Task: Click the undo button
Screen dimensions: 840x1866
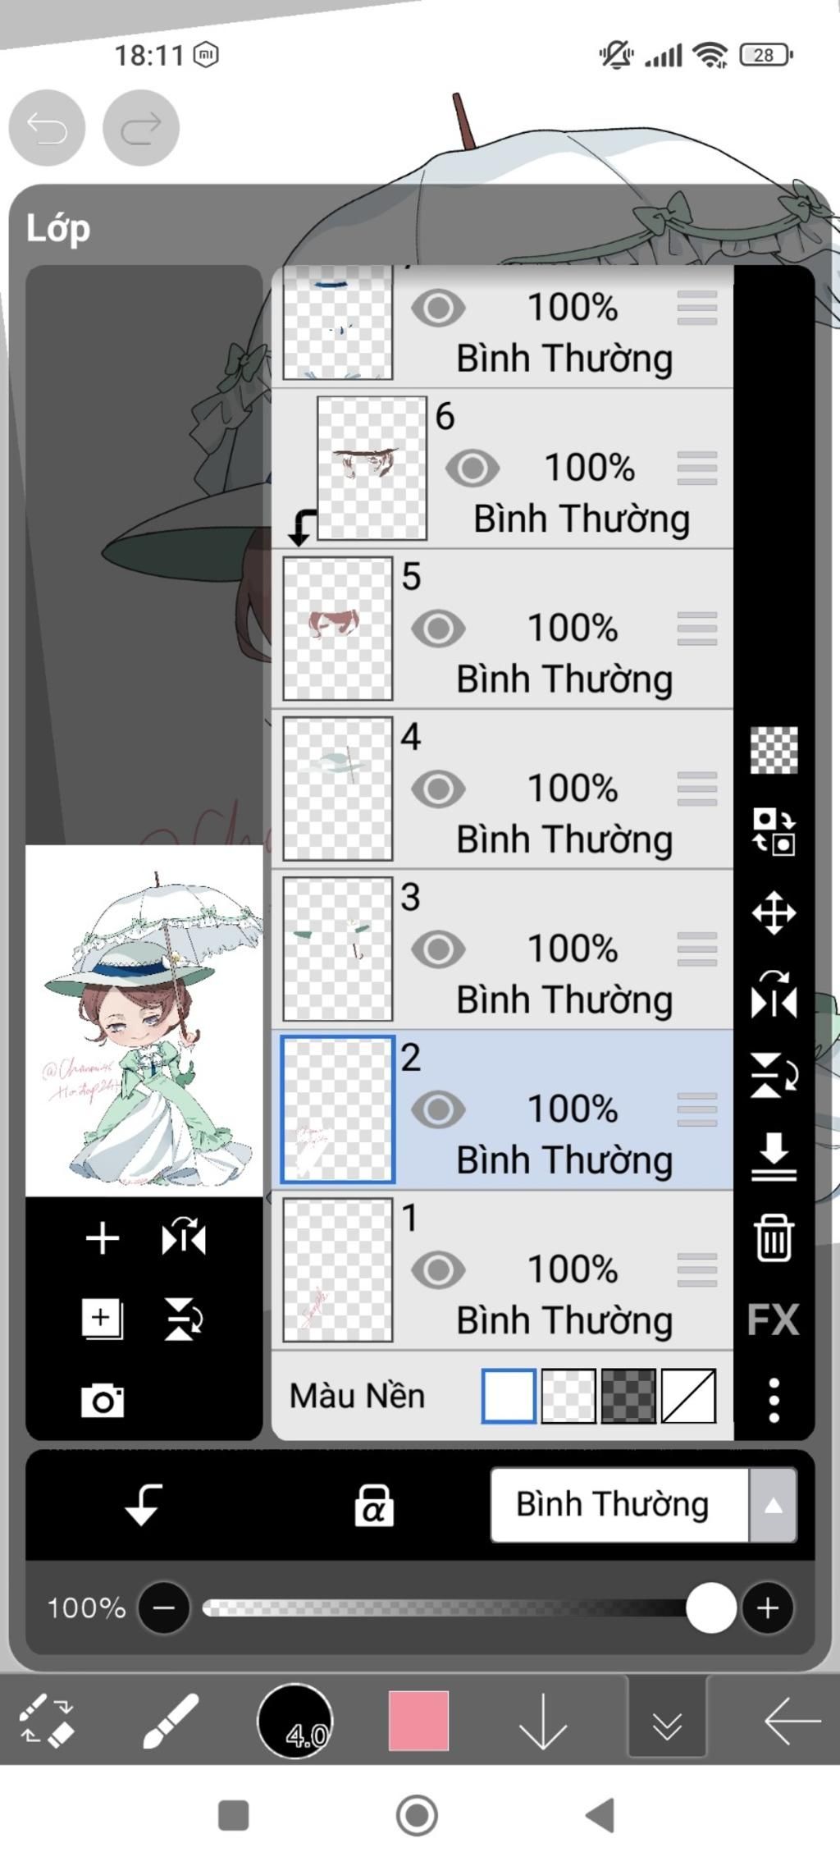Action: (x=47, y=127)
